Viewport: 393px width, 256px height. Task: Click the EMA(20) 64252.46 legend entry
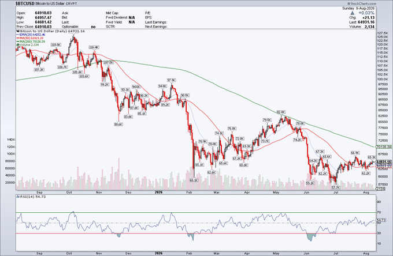31,35
